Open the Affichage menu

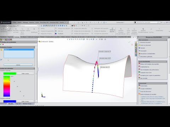tap(25, 23)
